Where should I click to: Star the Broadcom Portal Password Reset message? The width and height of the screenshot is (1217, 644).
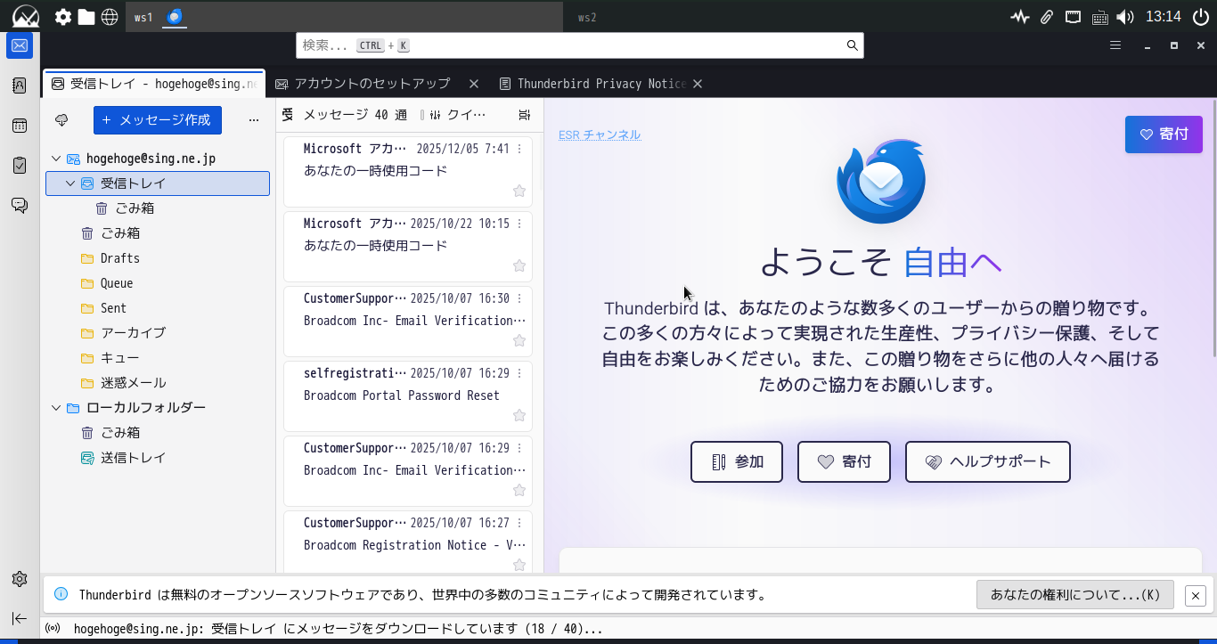coord(519,415)
